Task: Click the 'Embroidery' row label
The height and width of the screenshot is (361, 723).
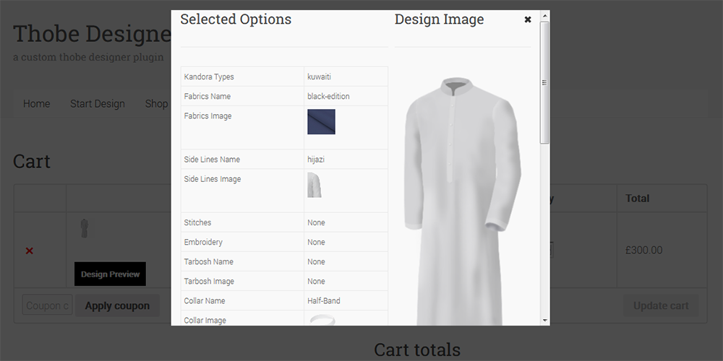Action: click(x=203, y=242)
